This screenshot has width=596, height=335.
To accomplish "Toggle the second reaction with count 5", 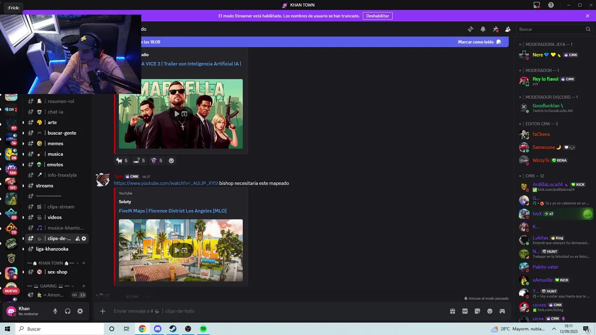I will tap(139, 161).
